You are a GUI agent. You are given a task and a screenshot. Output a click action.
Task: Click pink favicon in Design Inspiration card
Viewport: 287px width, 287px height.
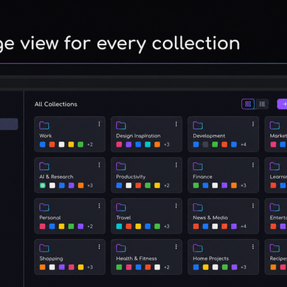119,145
